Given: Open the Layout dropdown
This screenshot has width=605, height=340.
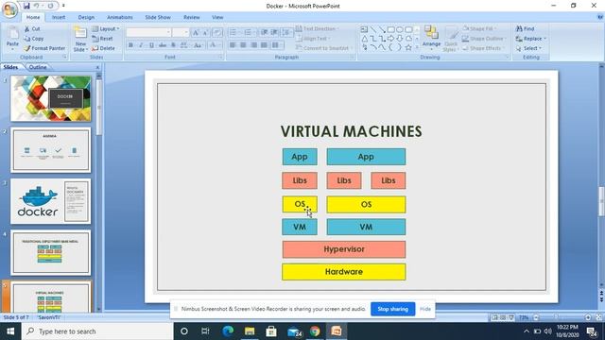Looking at the screenshot, I should pos(106,29).
